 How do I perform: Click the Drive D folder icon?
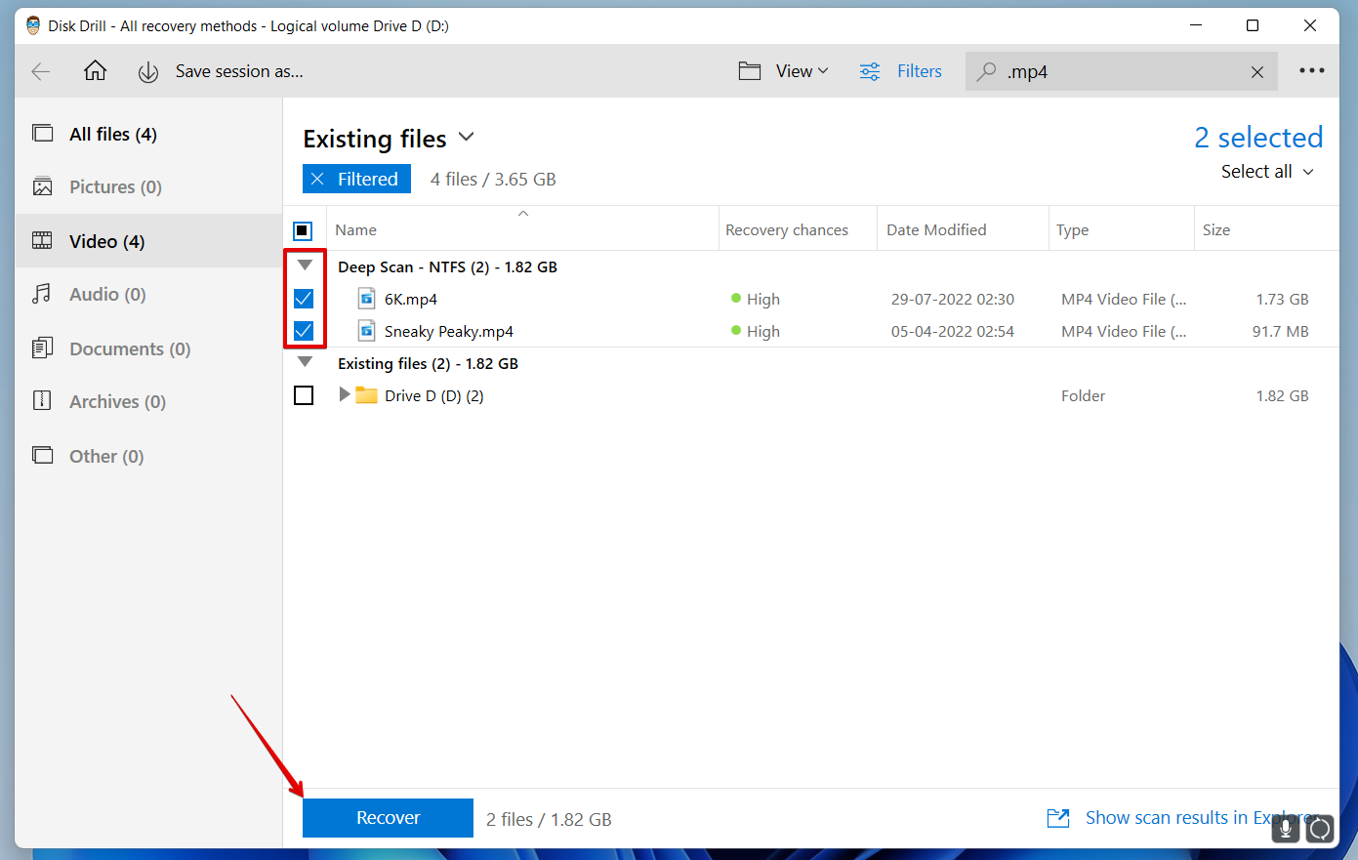(366, 395)
